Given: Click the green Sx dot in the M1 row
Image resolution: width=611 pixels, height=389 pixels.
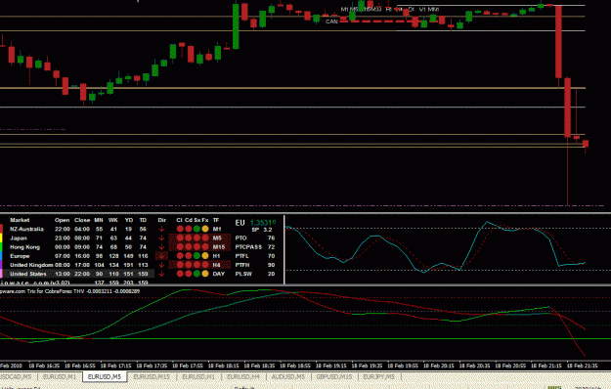Looking at the screenshot, I should click(196, 229).
